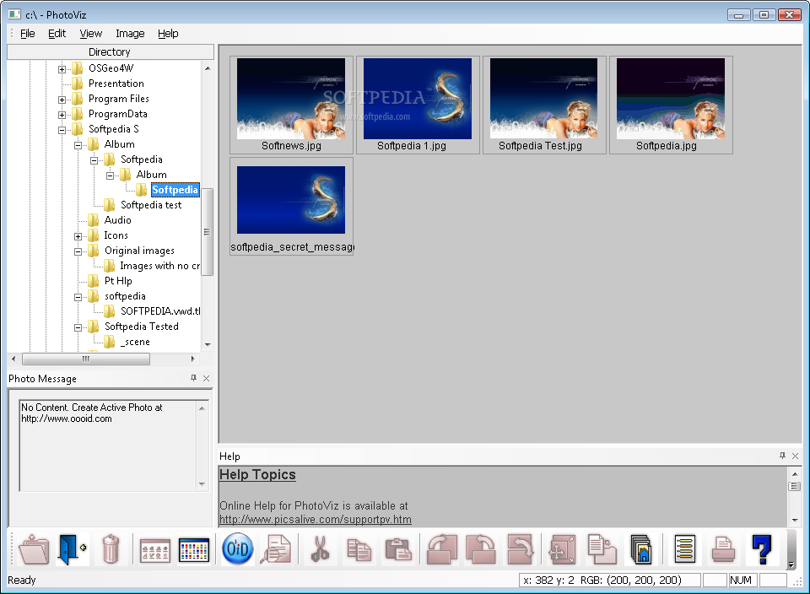Click the directory tree scroll up arrow
The height and width of the screenshot is (594, 810).
[208, 68]
